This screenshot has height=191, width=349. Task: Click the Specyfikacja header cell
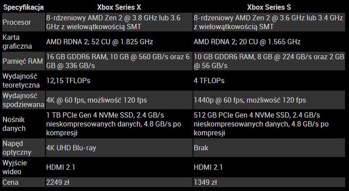click(23, 8)
